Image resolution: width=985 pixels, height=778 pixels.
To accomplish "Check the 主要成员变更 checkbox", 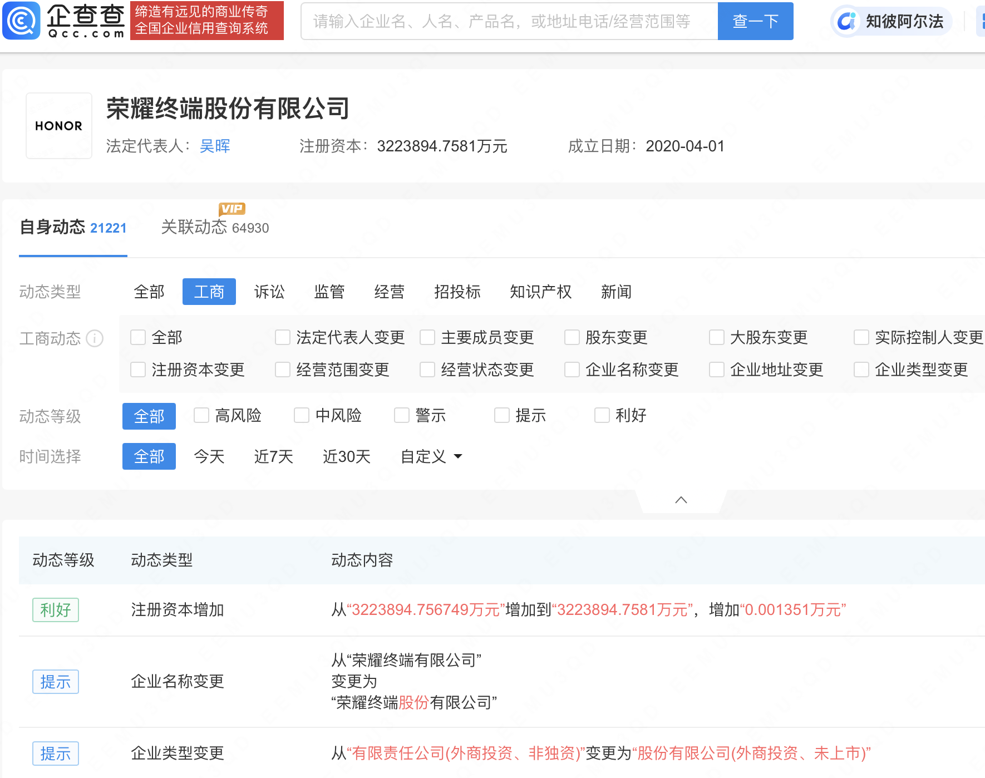I will [x=427, y=337].
